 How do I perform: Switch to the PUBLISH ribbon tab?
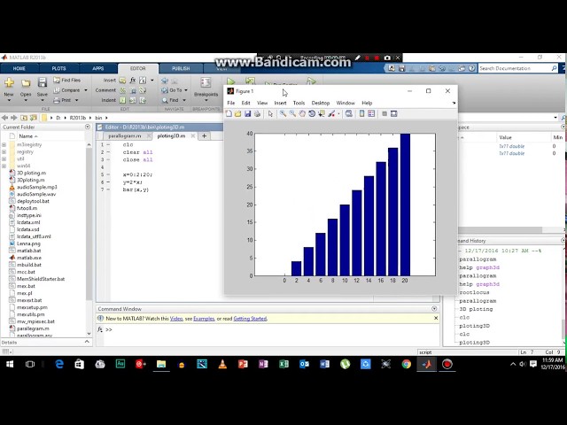181,68
